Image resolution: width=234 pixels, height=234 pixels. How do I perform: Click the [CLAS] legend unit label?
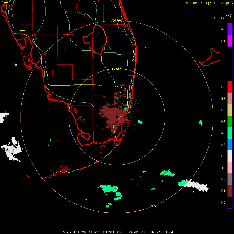[220, 18]
